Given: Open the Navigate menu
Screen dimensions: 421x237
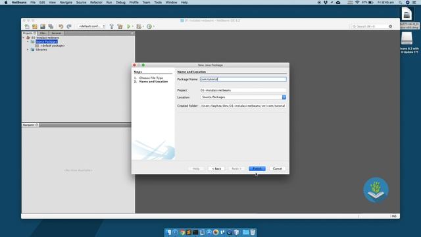Looking at the screenshot, I should point(66,3).
